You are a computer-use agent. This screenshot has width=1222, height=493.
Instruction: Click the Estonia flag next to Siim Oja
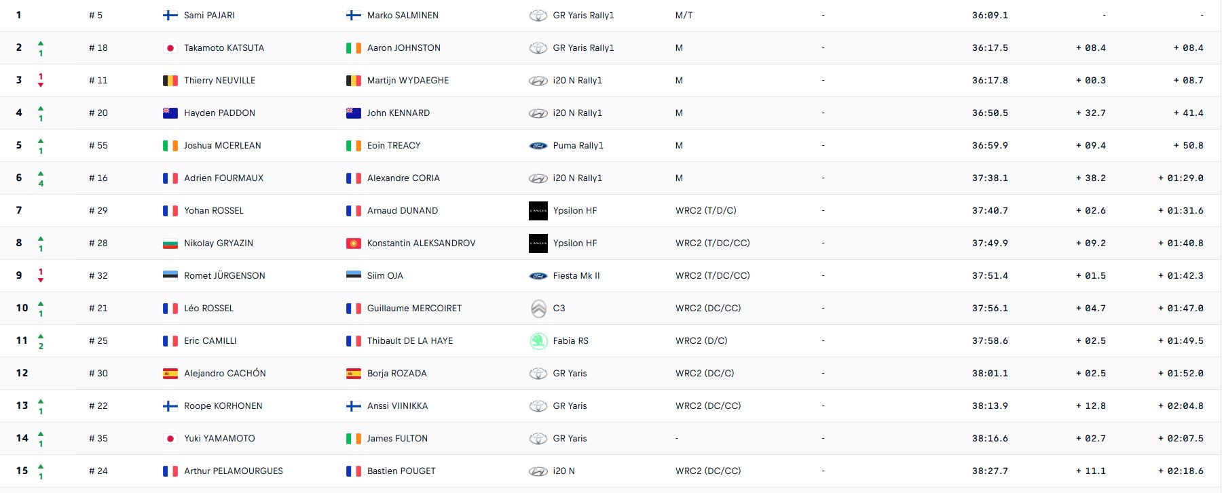click(354, 276)
